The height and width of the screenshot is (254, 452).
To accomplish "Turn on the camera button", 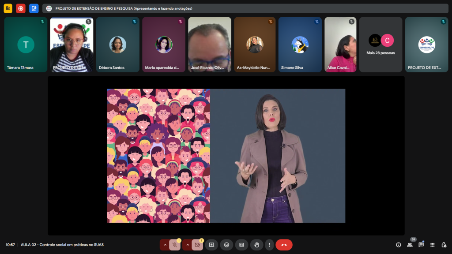I will [x=197, y=245].
